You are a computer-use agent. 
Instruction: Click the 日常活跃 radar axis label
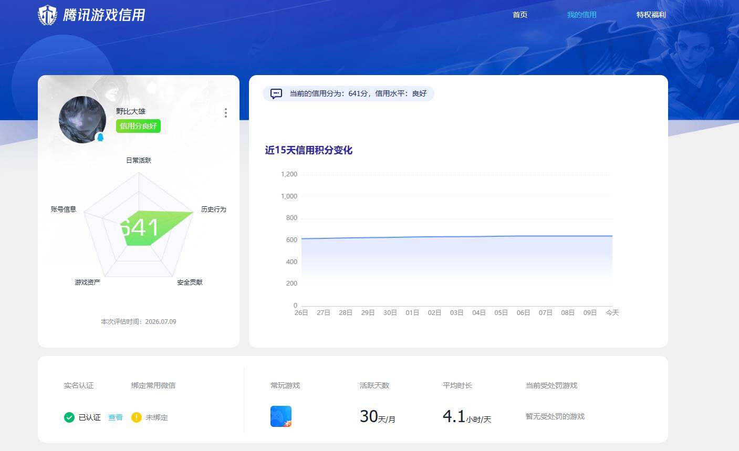coord(139,160)
